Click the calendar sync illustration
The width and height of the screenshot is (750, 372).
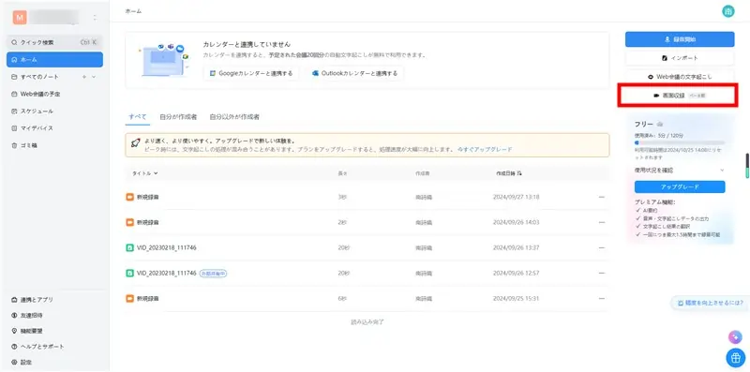pos(163,59)
